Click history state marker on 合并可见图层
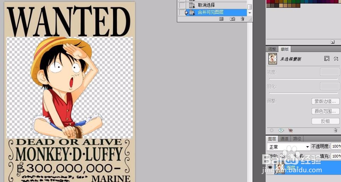 [186, 13]
